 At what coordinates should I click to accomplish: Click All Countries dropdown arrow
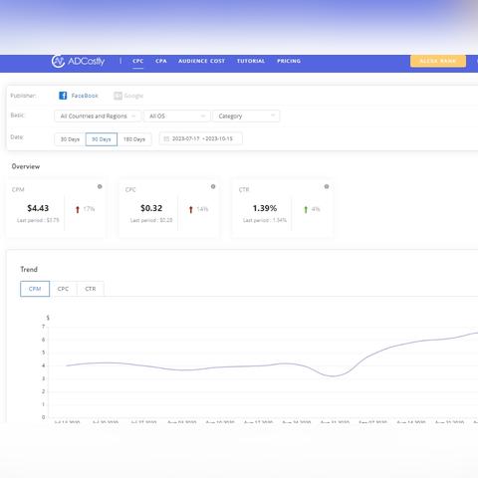pyautogui.click(x=133, y=116)
